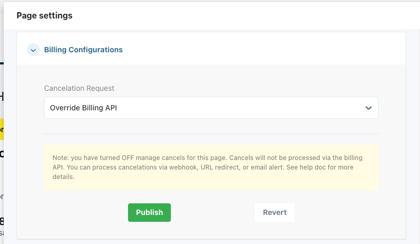
Task: Click empty space in Billing Configurations header bar
Action: (264, 50)
